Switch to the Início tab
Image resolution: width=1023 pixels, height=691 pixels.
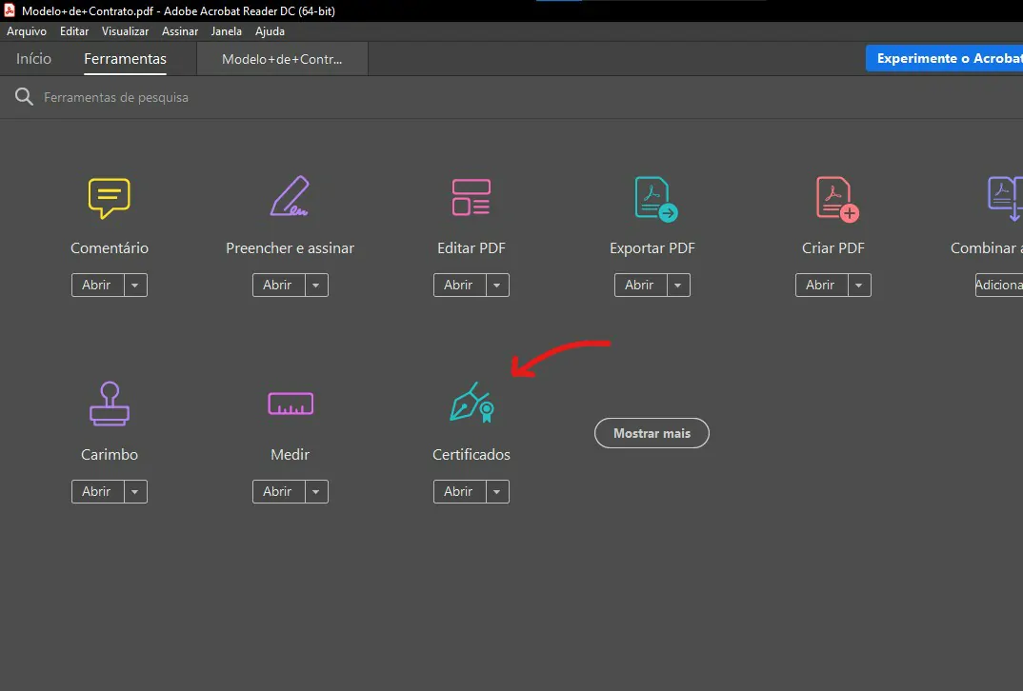(34, 59)
